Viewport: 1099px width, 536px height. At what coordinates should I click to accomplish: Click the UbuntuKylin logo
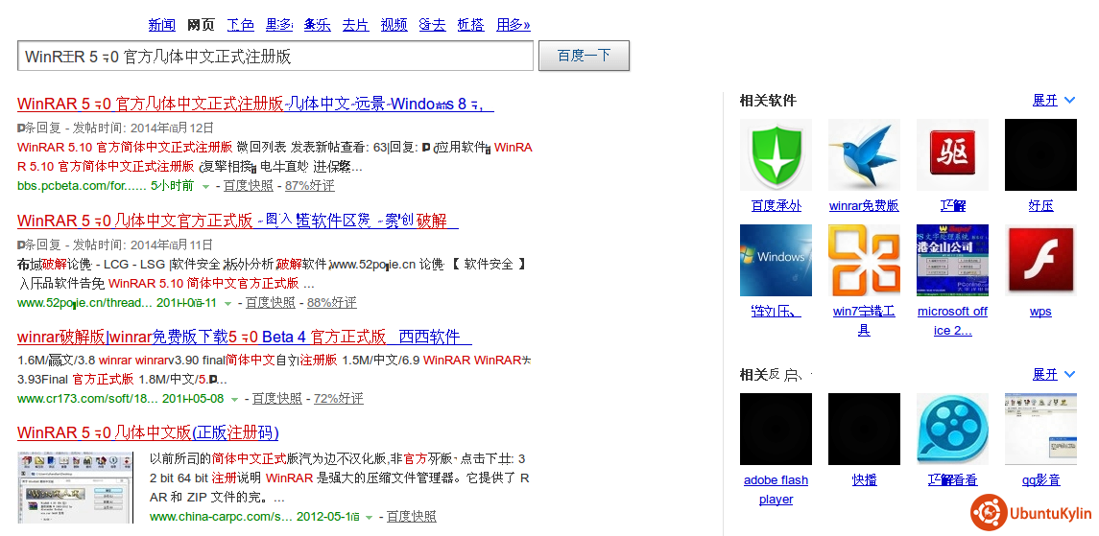1031,513
